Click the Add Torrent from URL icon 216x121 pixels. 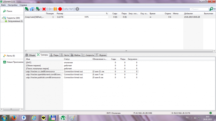(32, 9)
